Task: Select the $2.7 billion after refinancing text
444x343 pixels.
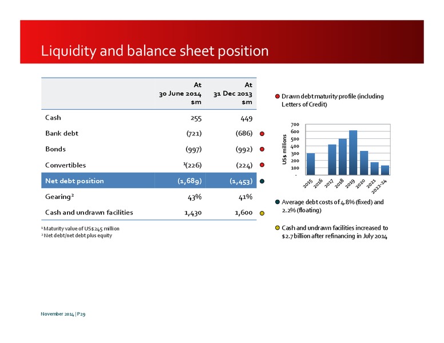Action: 335,232
